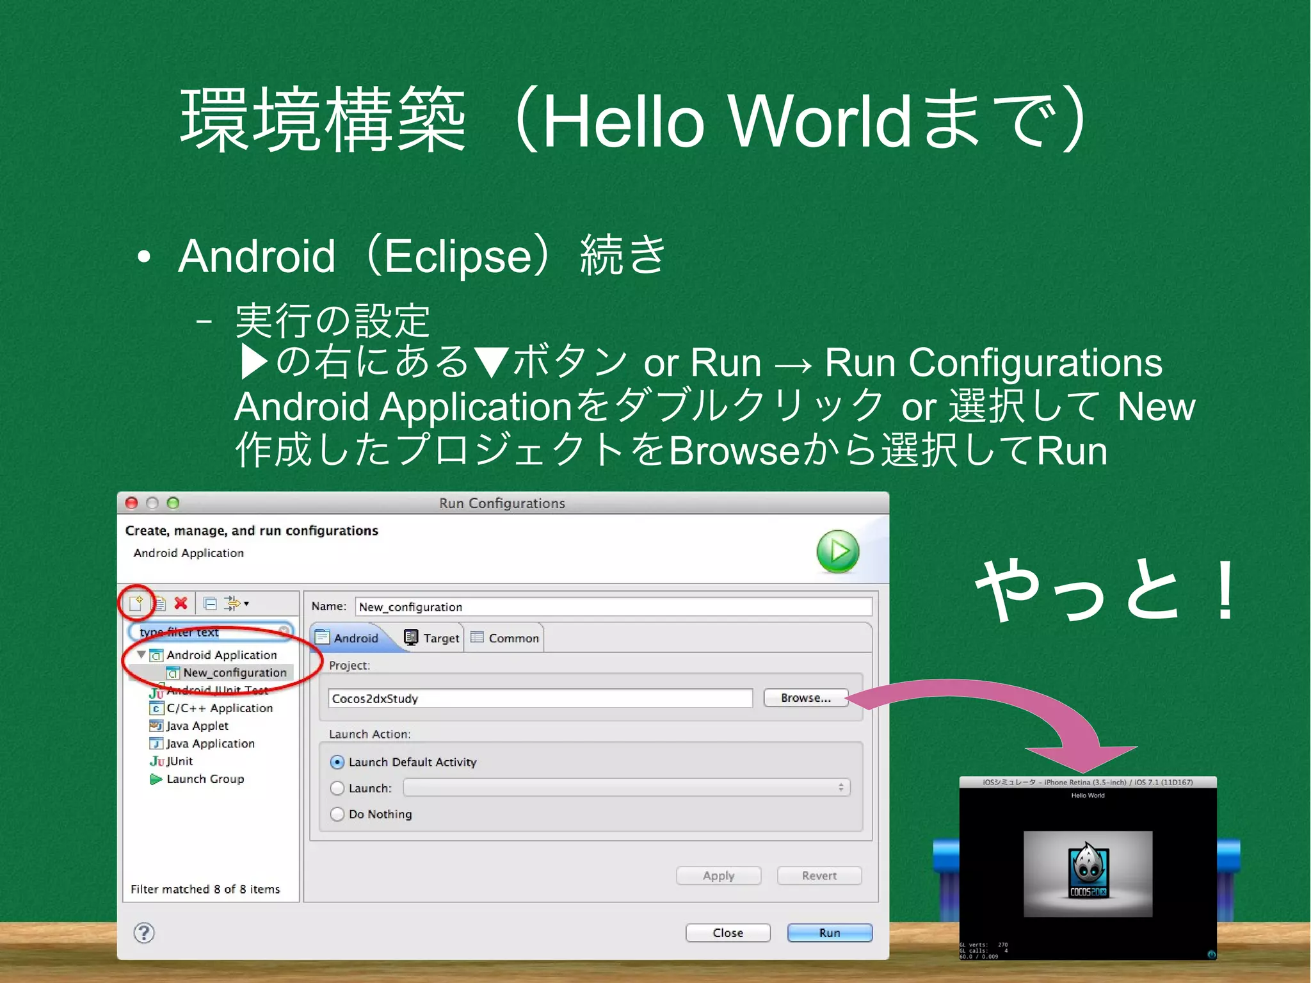1311x983 pixels.
Task: Click the Close button
Action: point(728,932)
